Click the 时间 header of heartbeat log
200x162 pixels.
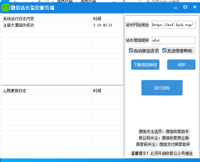pos(107,91)
